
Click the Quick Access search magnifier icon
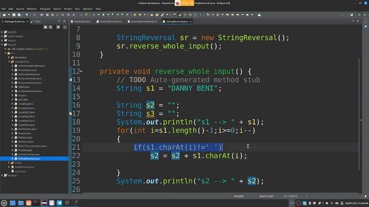coord(342,15)
